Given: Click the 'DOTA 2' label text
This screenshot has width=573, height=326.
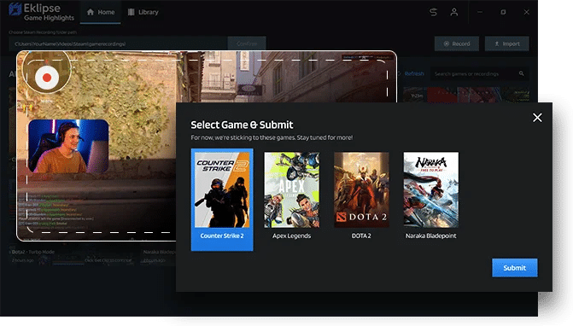Looking at the screenshot, I should point(361,236).
